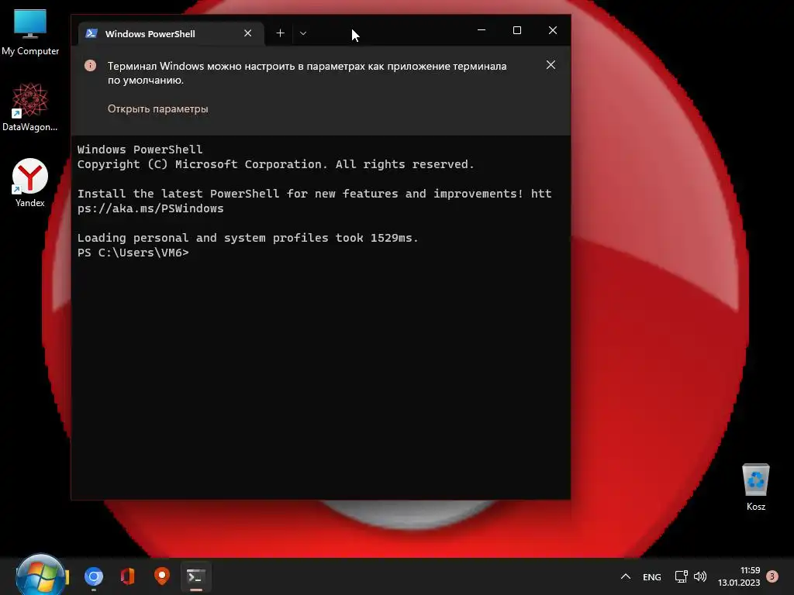This screenshot has height=595, width=794.
Task: Click the PowerShell icon in the tab
Action: [x=91, y=33]
